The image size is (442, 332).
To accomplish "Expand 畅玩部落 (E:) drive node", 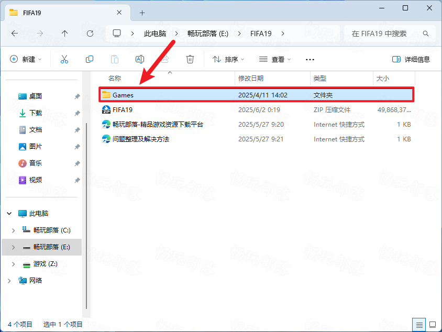I will 13,247.
